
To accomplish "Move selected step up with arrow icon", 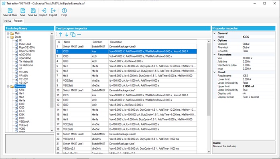I will tap(61, 35).
